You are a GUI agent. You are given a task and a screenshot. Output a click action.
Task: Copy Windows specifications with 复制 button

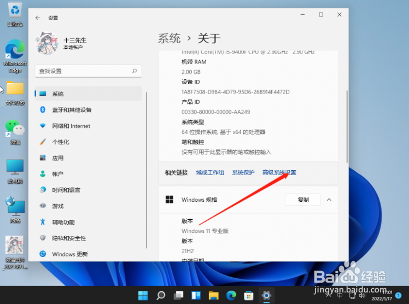[x=303, y=200]
